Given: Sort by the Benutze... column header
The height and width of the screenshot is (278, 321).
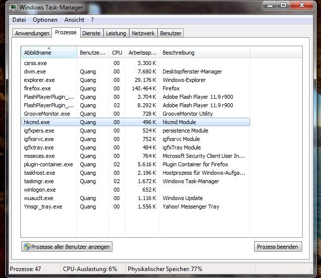Looking at the screenshot, I should click(93, 53).
